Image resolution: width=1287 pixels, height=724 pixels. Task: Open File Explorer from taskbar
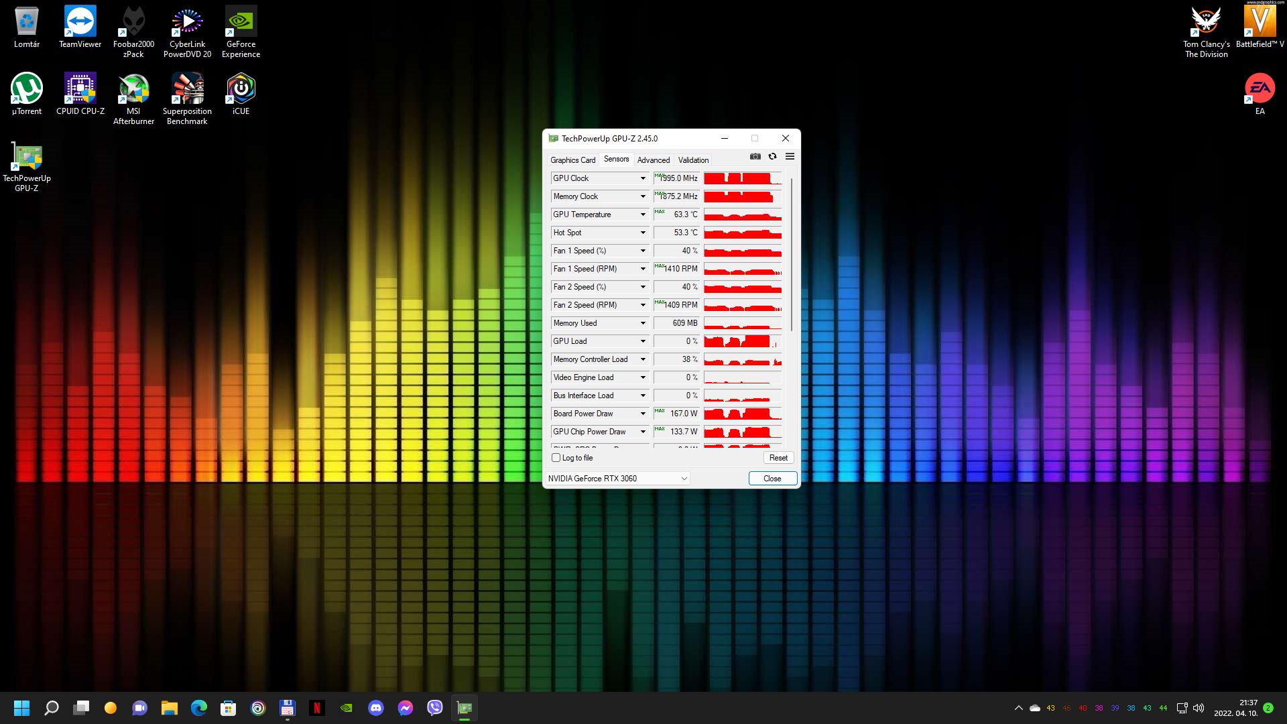[170, 708]
